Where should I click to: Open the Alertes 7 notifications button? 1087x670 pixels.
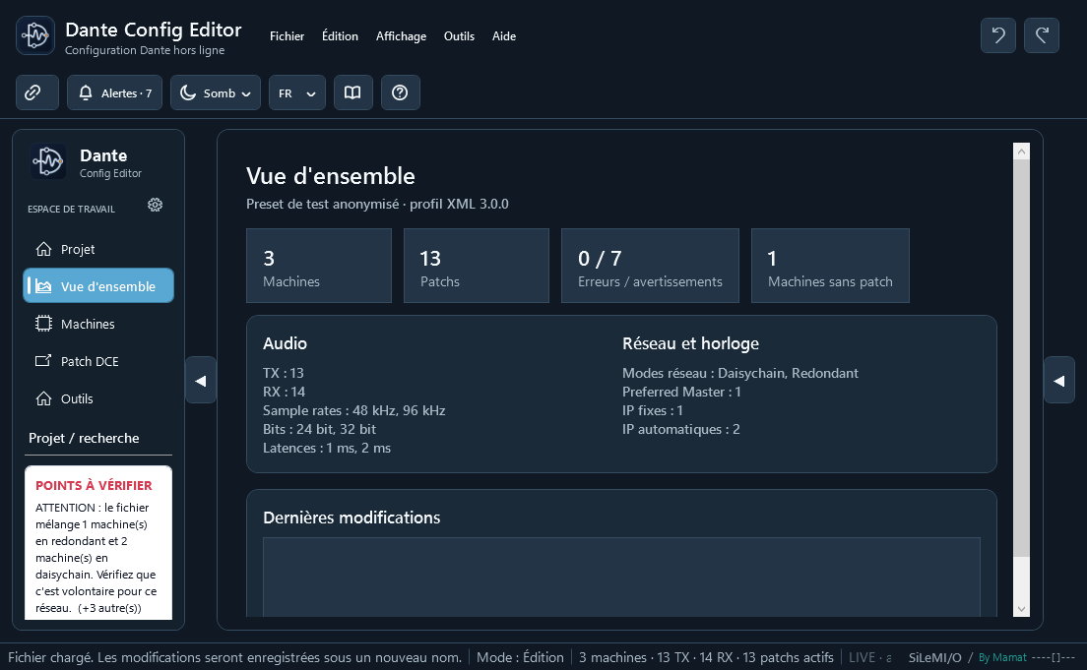point(115,92)
